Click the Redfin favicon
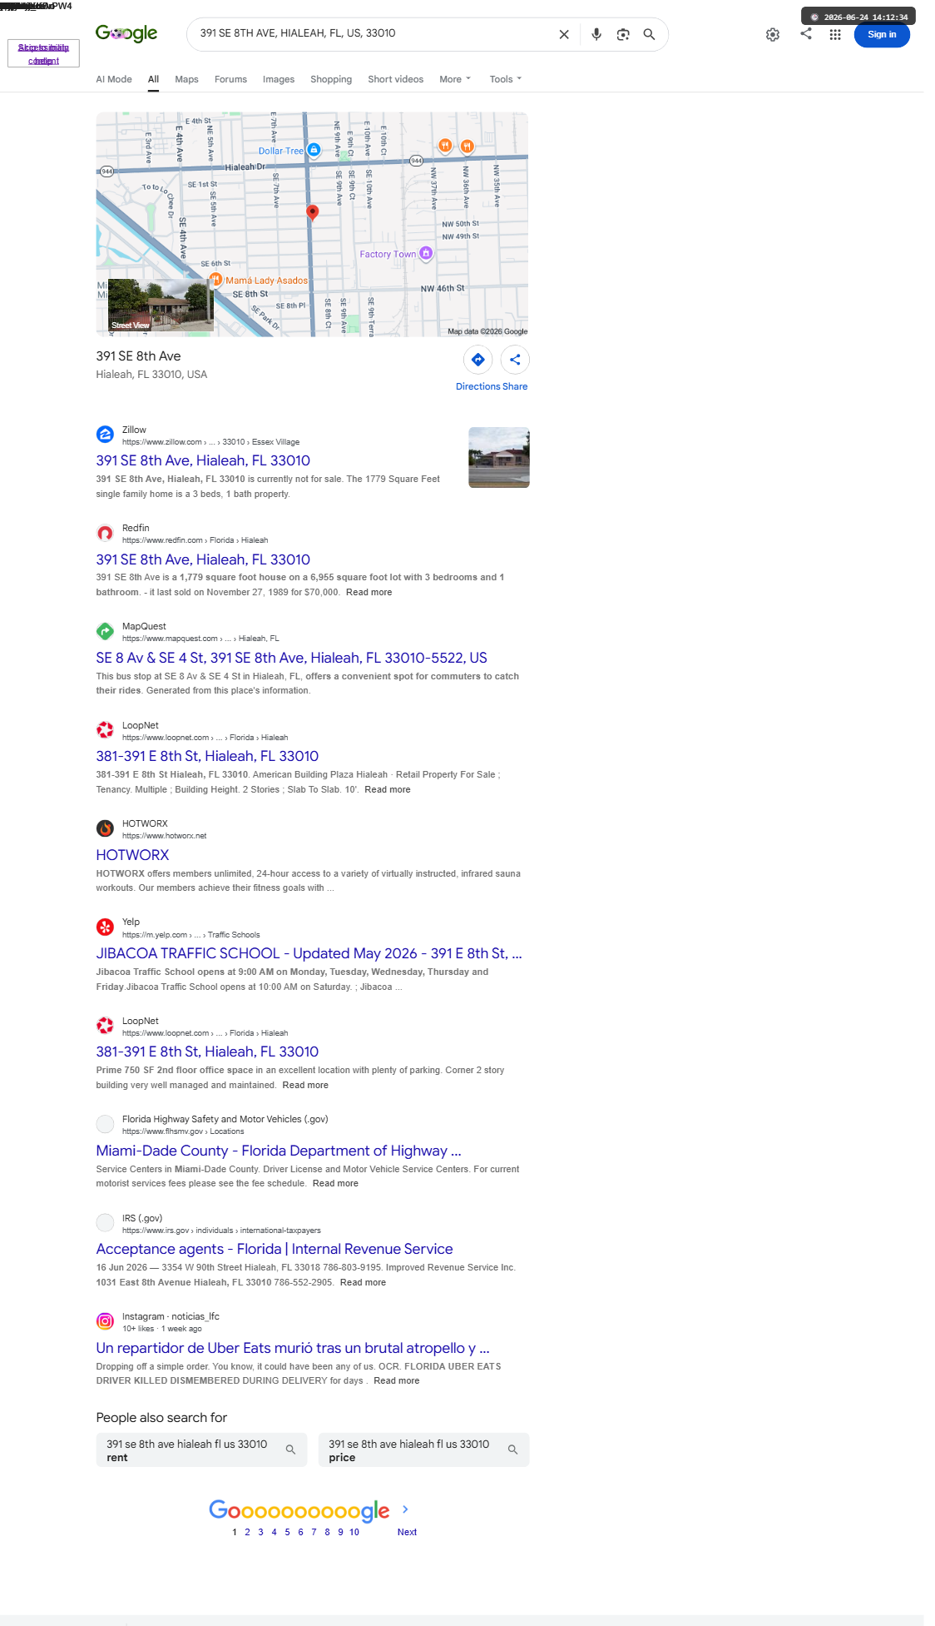This screenshot has height=1626, width=935. (106, 533)
